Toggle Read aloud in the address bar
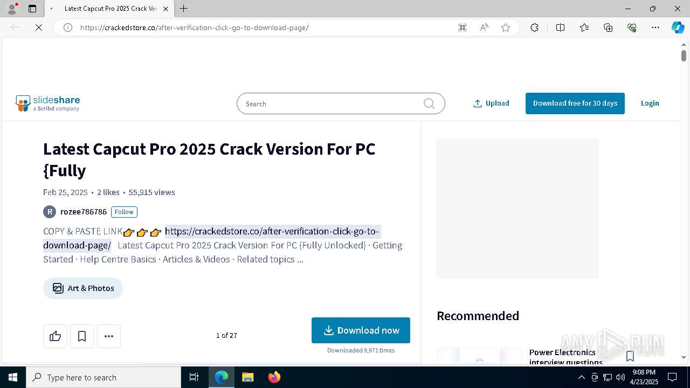690x388 pixels. 484,27
